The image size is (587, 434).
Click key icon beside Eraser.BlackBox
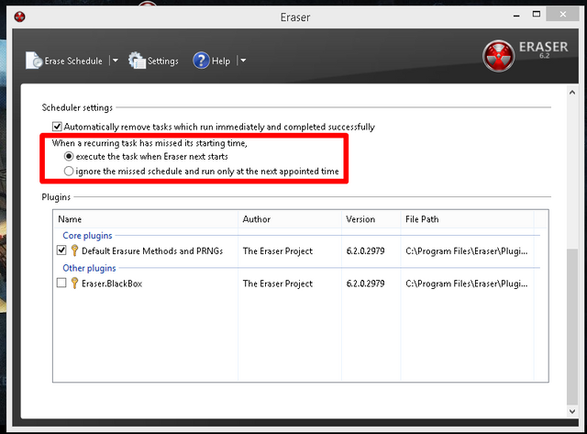(74, 284)
